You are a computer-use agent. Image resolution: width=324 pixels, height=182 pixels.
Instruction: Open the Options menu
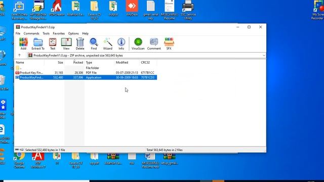(x=73, y=33)
